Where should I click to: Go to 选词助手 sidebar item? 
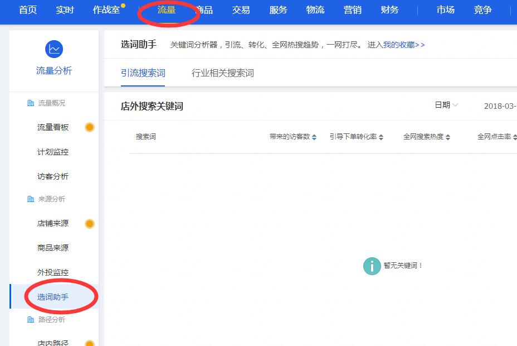(53, 297)
